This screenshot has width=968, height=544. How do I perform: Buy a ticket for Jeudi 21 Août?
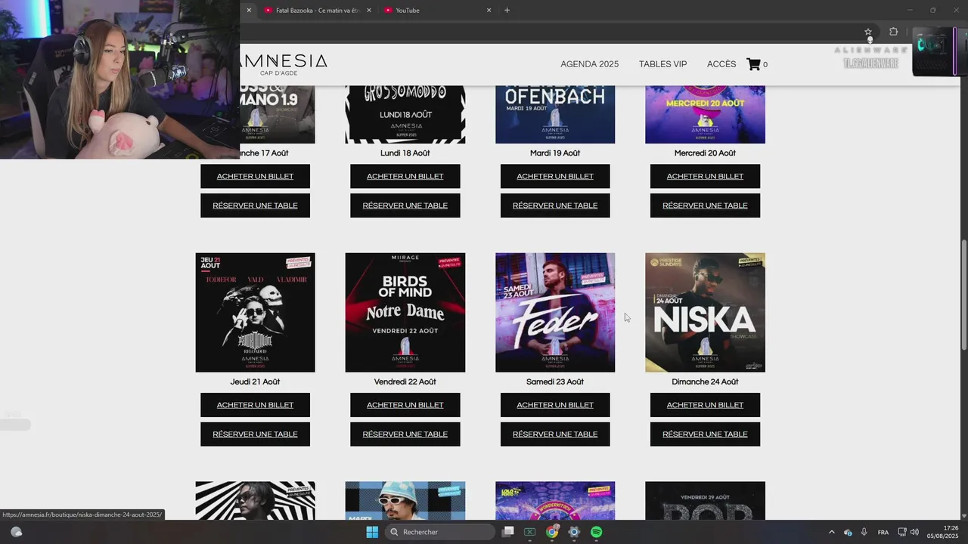click(255, 405)
